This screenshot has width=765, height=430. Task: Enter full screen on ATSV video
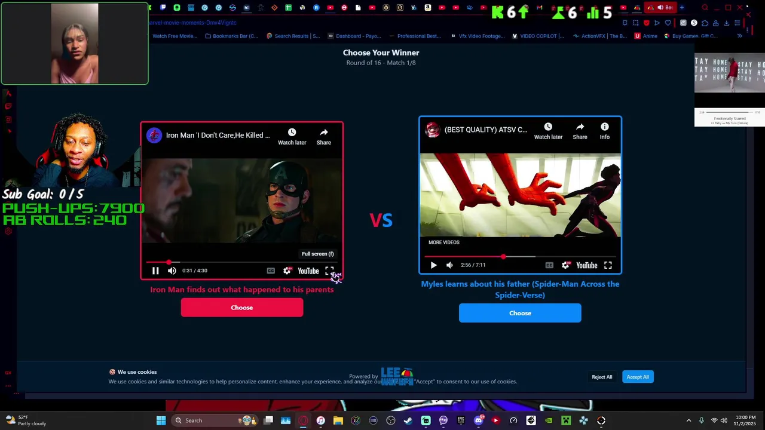608,265
